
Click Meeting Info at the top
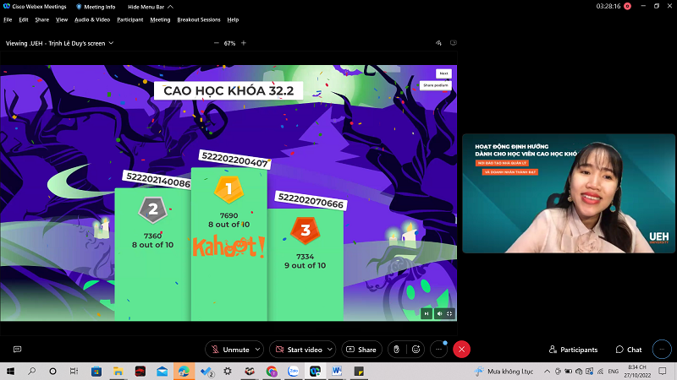96,7
